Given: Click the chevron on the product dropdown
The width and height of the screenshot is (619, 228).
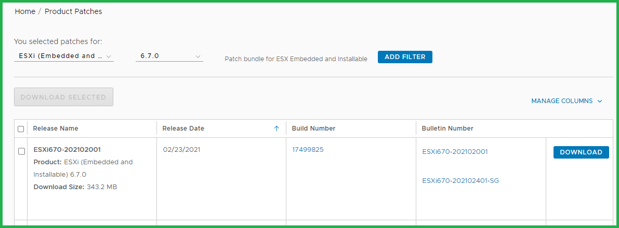Looking at the screenshot, I should pyautogui.click(x=109, y=56).
